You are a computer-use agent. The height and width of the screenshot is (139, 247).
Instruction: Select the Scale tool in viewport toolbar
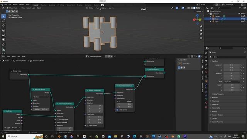(x=3, y=35)
